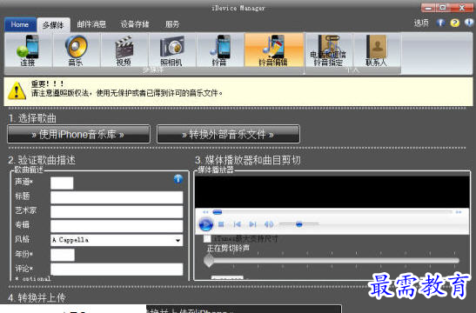Switch to the Home tab
Screen dimensions: 476x313
click(x=20, y=24)
